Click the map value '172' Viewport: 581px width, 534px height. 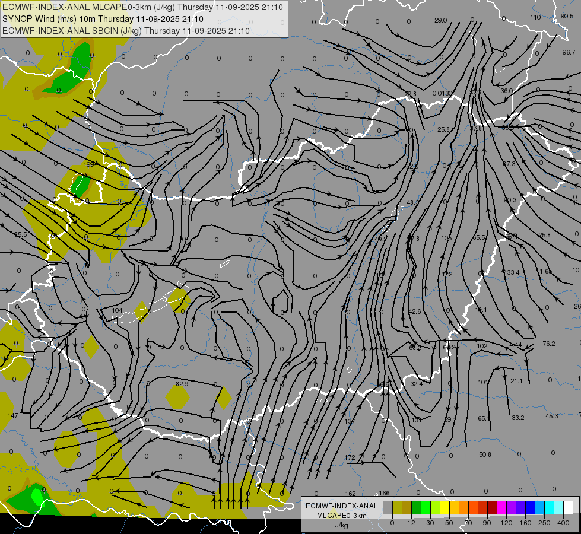tap(350, 457)
